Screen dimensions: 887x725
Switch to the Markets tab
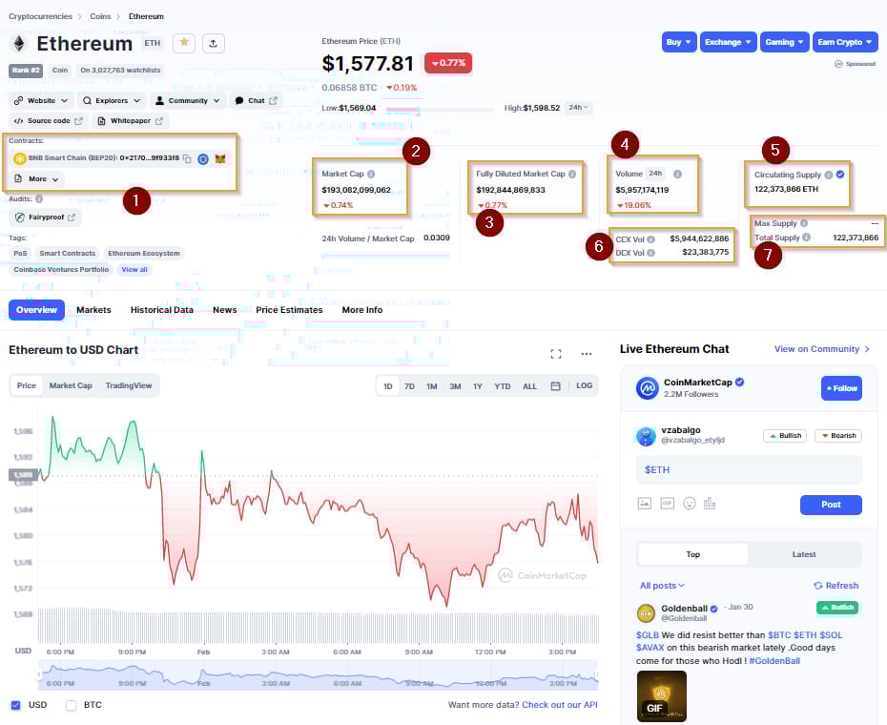coord(93,310)
